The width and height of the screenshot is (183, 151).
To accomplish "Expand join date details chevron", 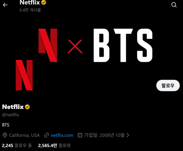I will (128, 135).
